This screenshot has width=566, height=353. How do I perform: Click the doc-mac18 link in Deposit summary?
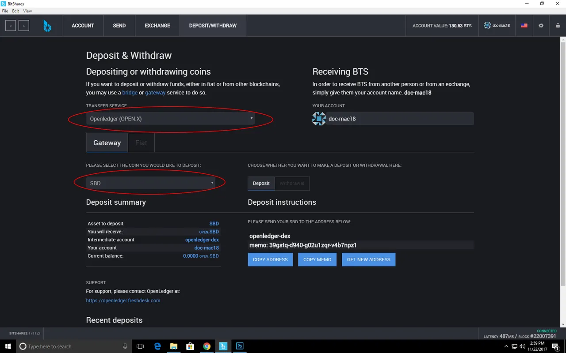tap(207, 248)
